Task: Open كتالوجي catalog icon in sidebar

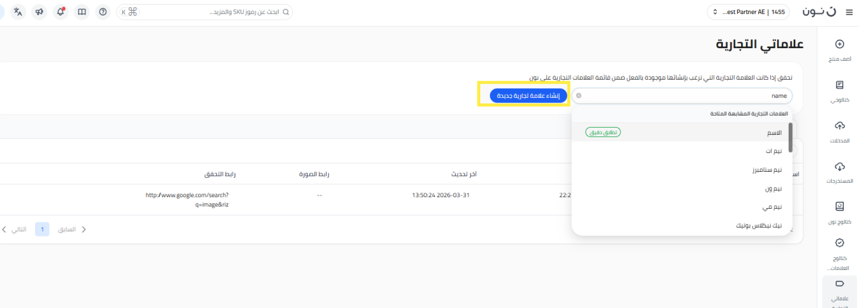Action: click(839, 86)
